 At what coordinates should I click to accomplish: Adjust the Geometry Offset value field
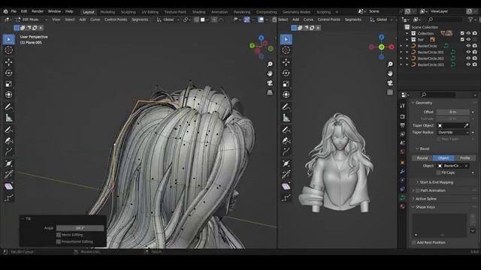coord(452,112)
